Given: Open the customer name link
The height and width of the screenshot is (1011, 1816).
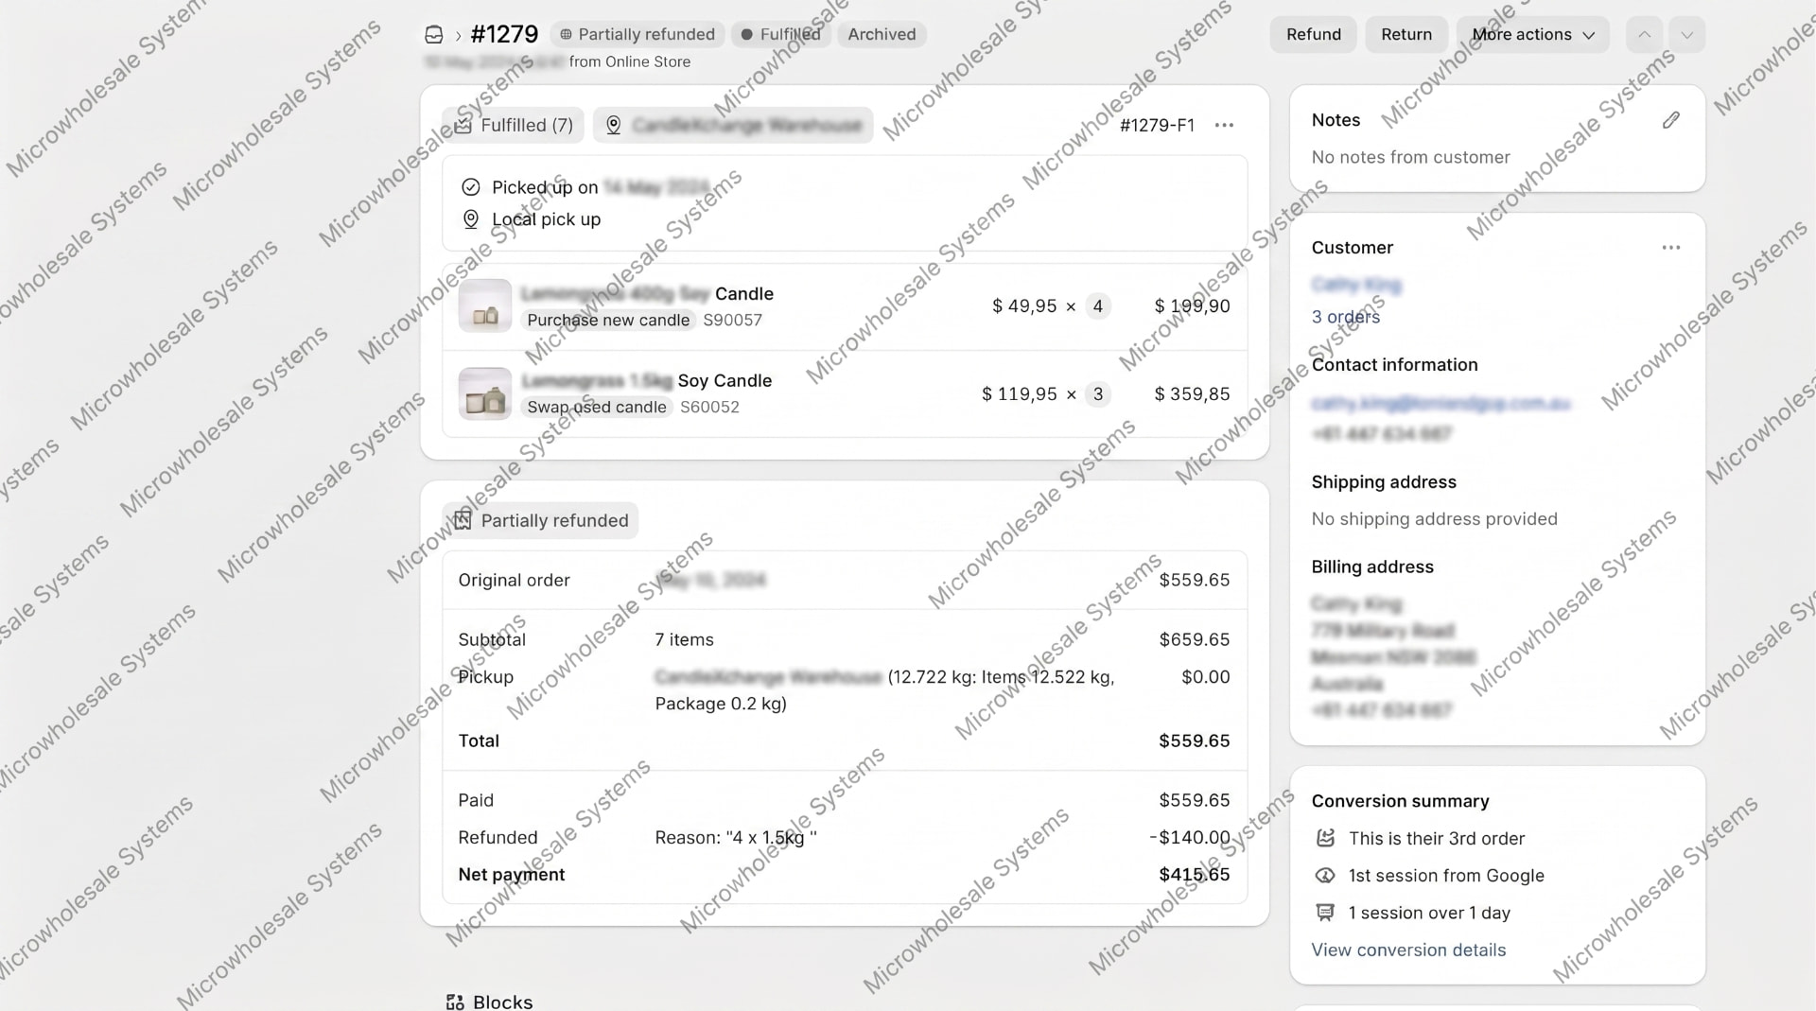Looking at the screenshot, I should 1356,285.
